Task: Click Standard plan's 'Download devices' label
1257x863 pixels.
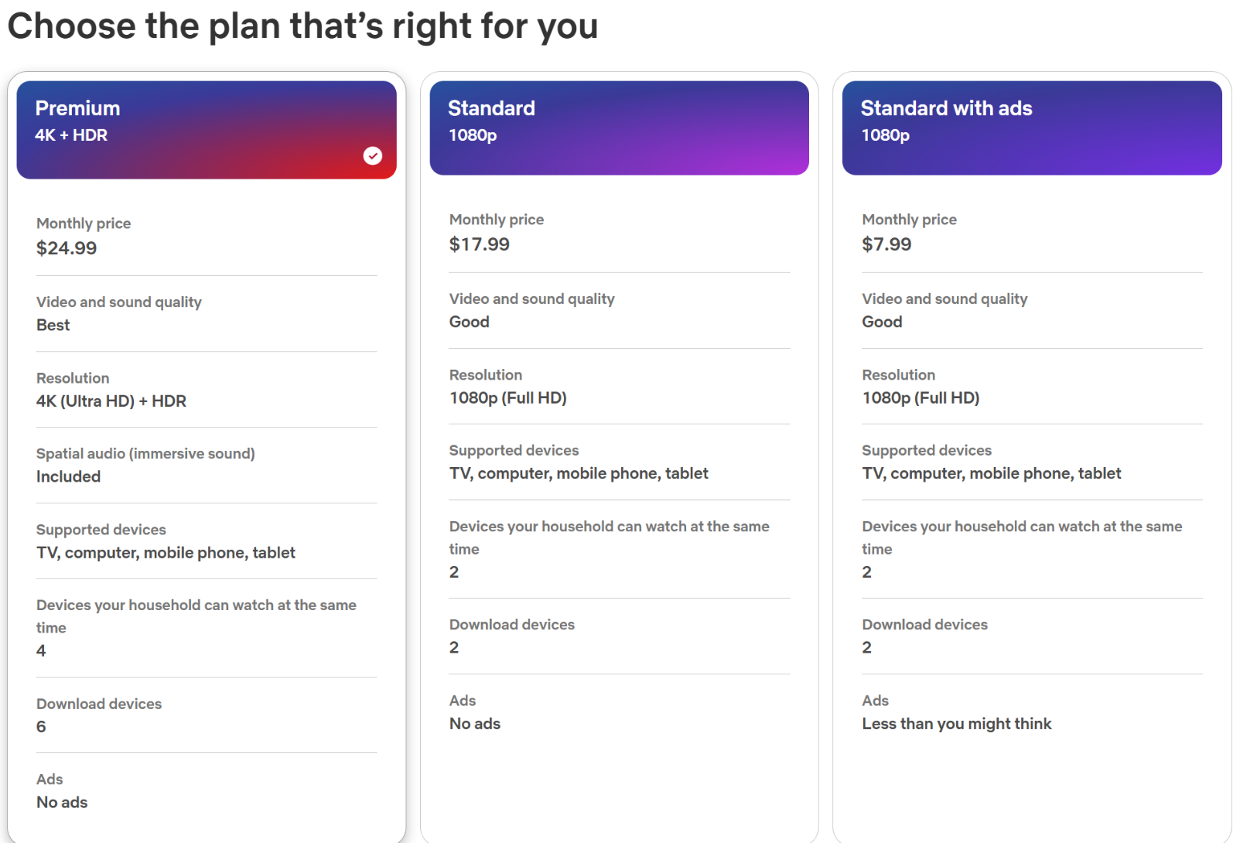Action: click(512, 625)
